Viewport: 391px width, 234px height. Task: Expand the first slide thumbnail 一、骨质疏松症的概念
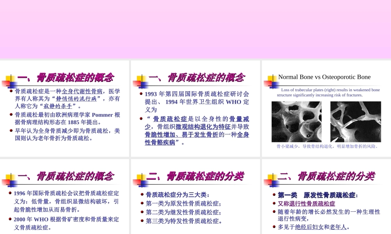65,108
